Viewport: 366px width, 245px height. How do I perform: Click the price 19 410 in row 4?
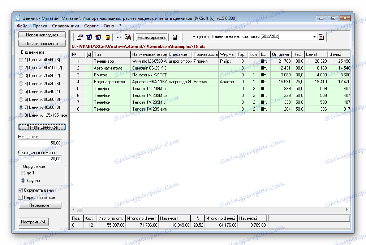coord(316,82)
